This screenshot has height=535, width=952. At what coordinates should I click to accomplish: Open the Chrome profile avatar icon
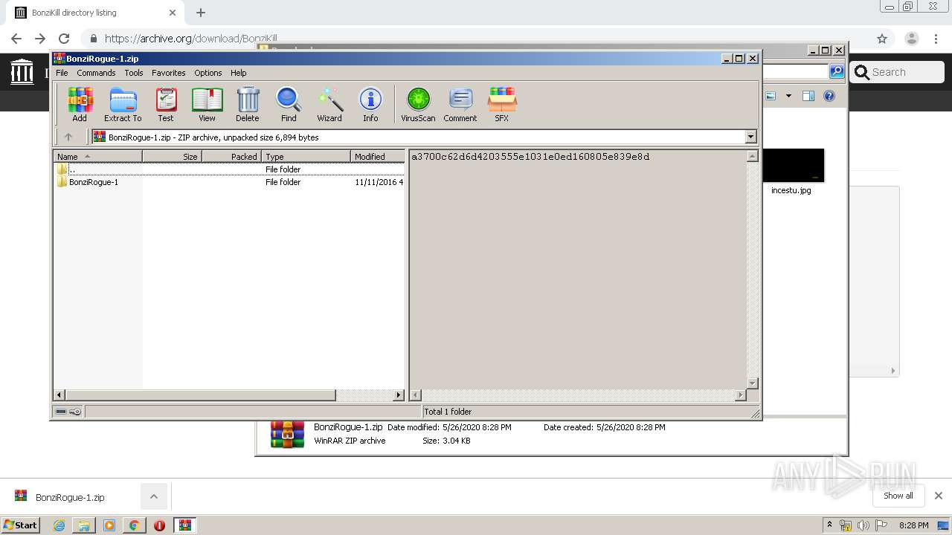point(912,39)
